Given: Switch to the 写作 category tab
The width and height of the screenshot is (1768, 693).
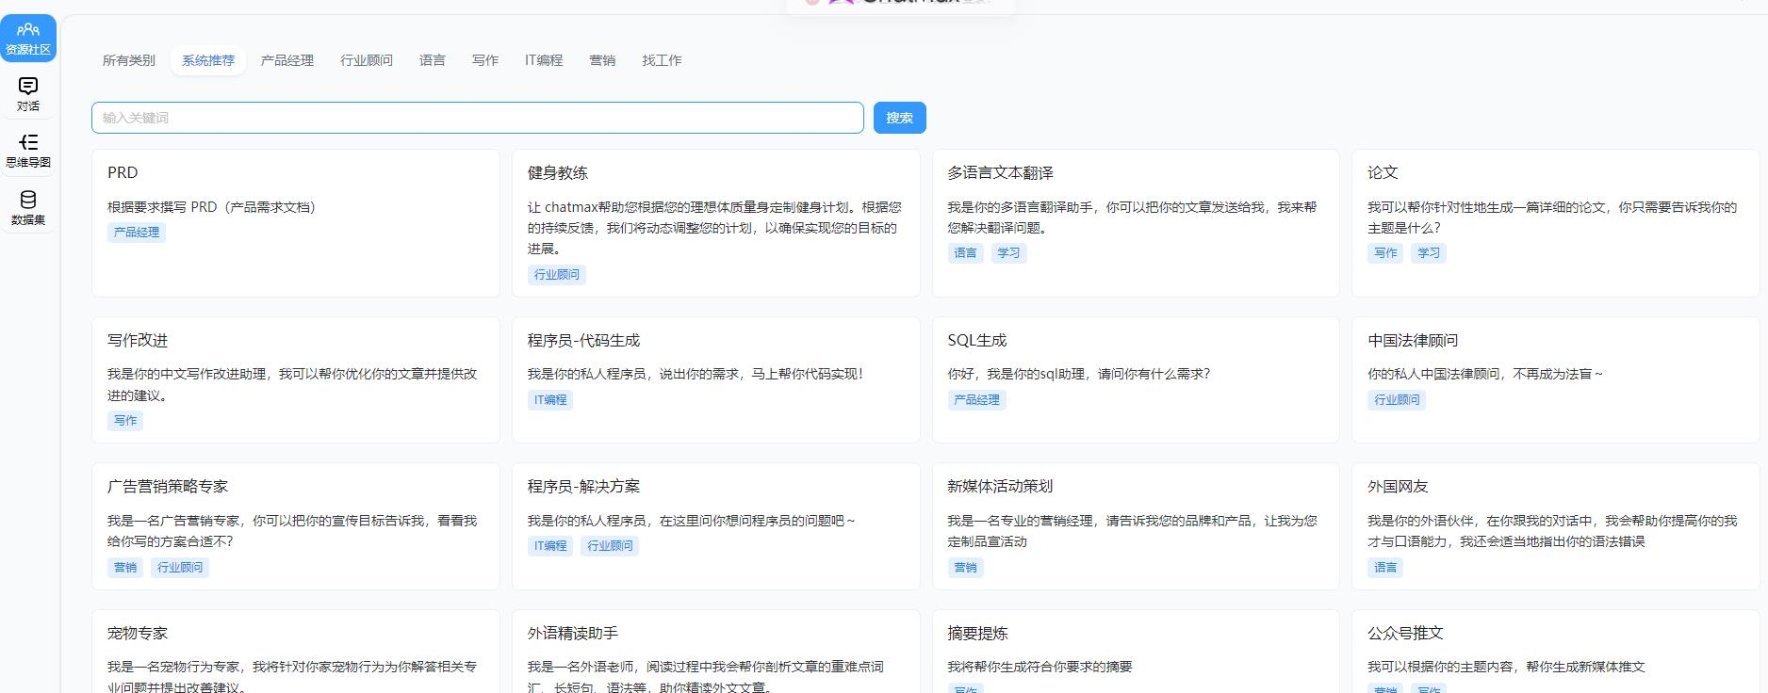Looking at the screenshot, I should coord(485,60).
